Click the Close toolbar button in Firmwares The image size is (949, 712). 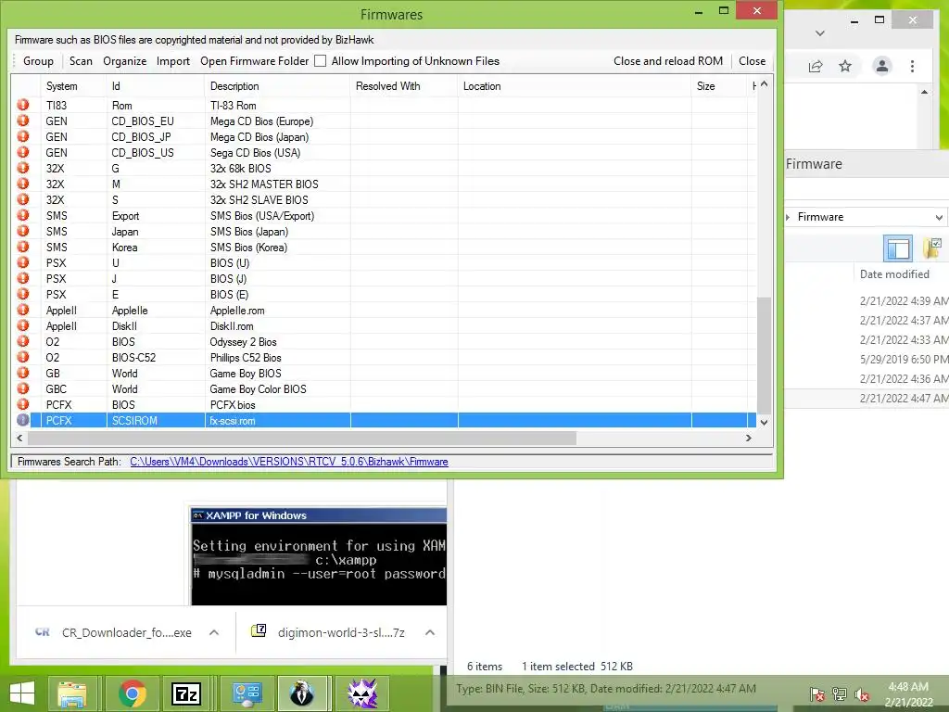pos(752,60)
